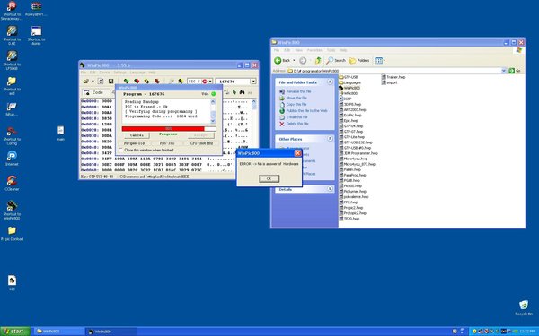Screen dimensions: 539x336
Task: Select the Trainer.hwp file
Action: click(393, 77)
